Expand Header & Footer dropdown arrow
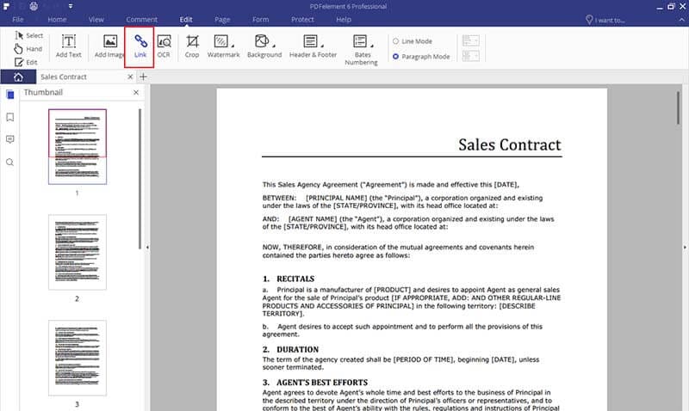689x411 pixels. coord(322,46)
